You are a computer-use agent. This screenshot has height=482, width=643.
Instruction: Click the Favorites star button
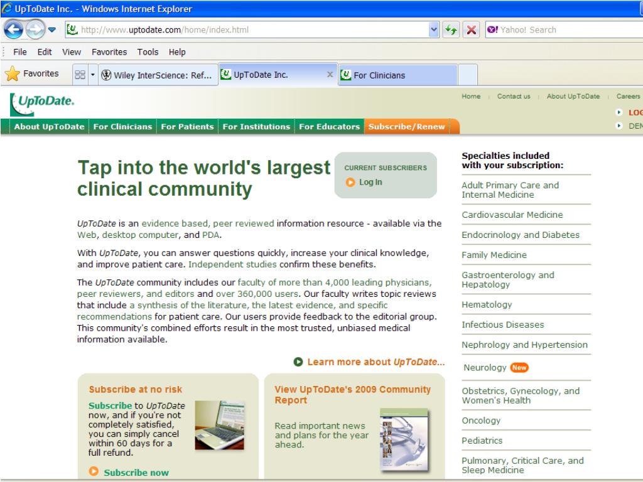32,74
